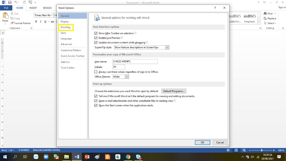
Task: Click the Cut scissors icon
Action: click(x=12, y=13)
